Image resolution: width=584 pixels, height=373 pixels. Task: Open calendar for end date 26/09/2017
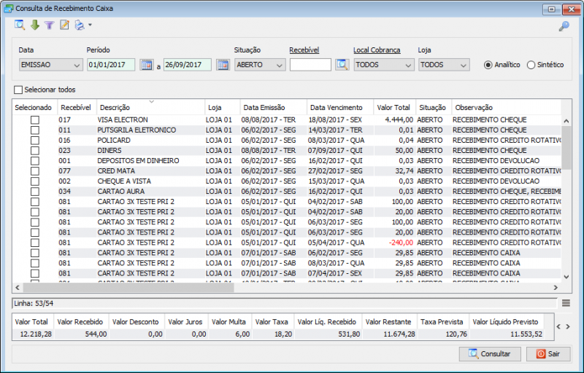(x=223, y=65)
